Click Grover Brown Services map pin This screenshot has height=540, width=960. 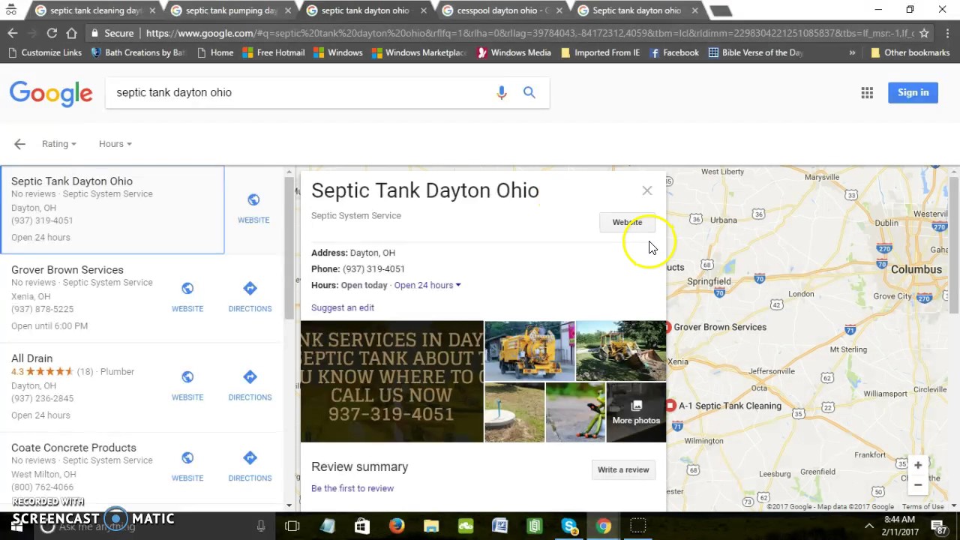(x=667, y=327)
